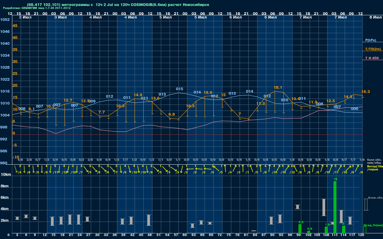Click the 35 temperature axis value

15,50
